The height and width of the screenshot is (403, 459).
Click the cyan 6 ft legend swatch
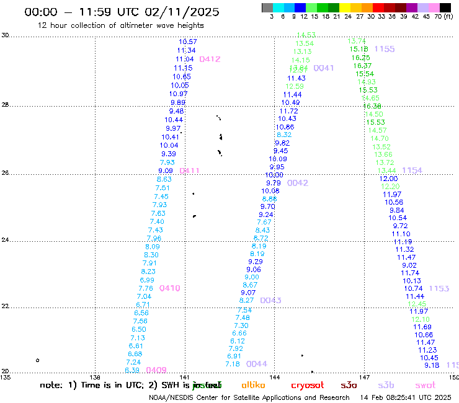pyautogui.click(x=279, y=7)
